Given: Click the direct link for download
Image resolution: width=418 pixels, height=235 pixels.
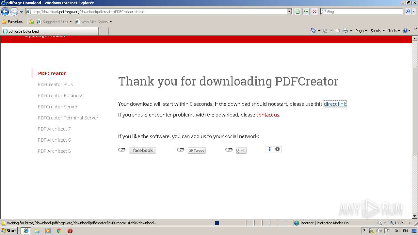Looking at the screenshot, I should point(335,104).
